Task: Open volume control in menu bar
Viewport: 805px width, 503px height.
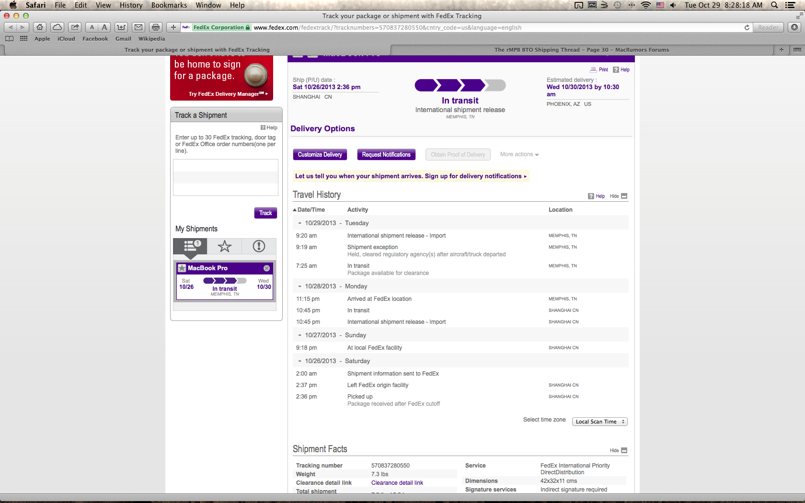Action: pos(673,5)
